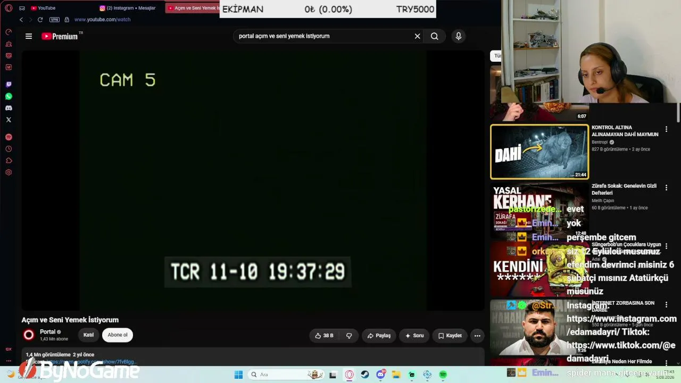Viewport: 681px width, 383px height.
Task: Share video via Paylaş button
Action: [x=379, y=336]
